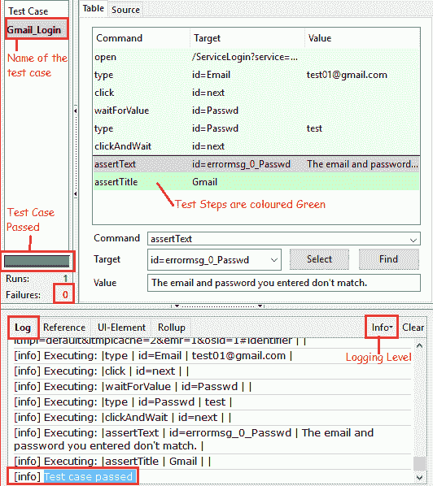This screenshot has height=486, width=433.
Task: Switch to the Source tab
Action: coord(125,10)
